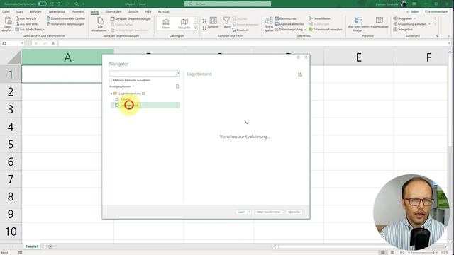Click Duplikate entfernen in the ribbon

click(289, 24)
